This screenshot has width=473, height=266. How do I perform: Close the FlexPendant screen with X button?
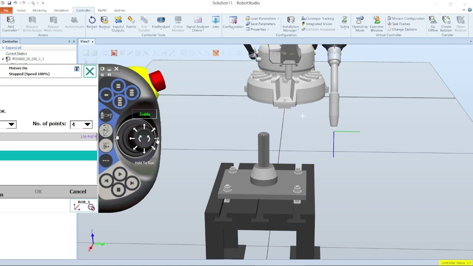point(90,71)
